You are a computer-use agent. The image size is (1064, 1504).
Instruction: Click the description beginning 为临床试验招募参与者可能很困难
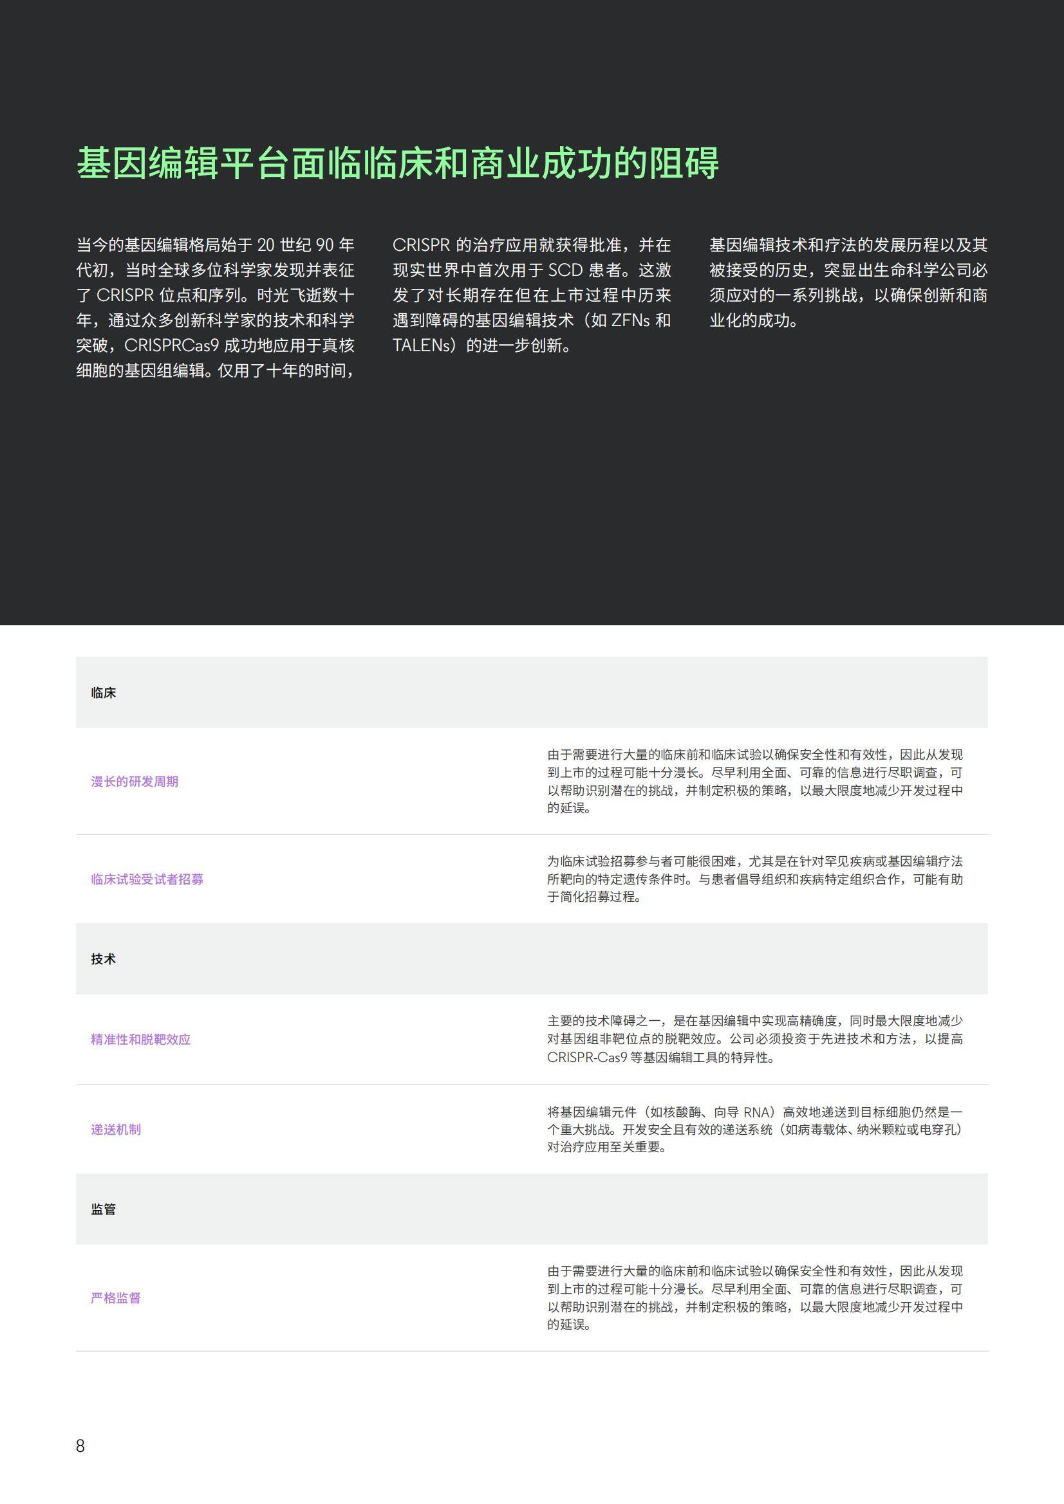click(x=755, y=879)
